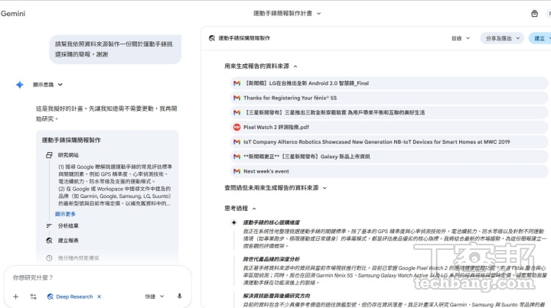Click the user prompt message bubble
Viewport: 551px width, 308px height.
pos(116,50)
